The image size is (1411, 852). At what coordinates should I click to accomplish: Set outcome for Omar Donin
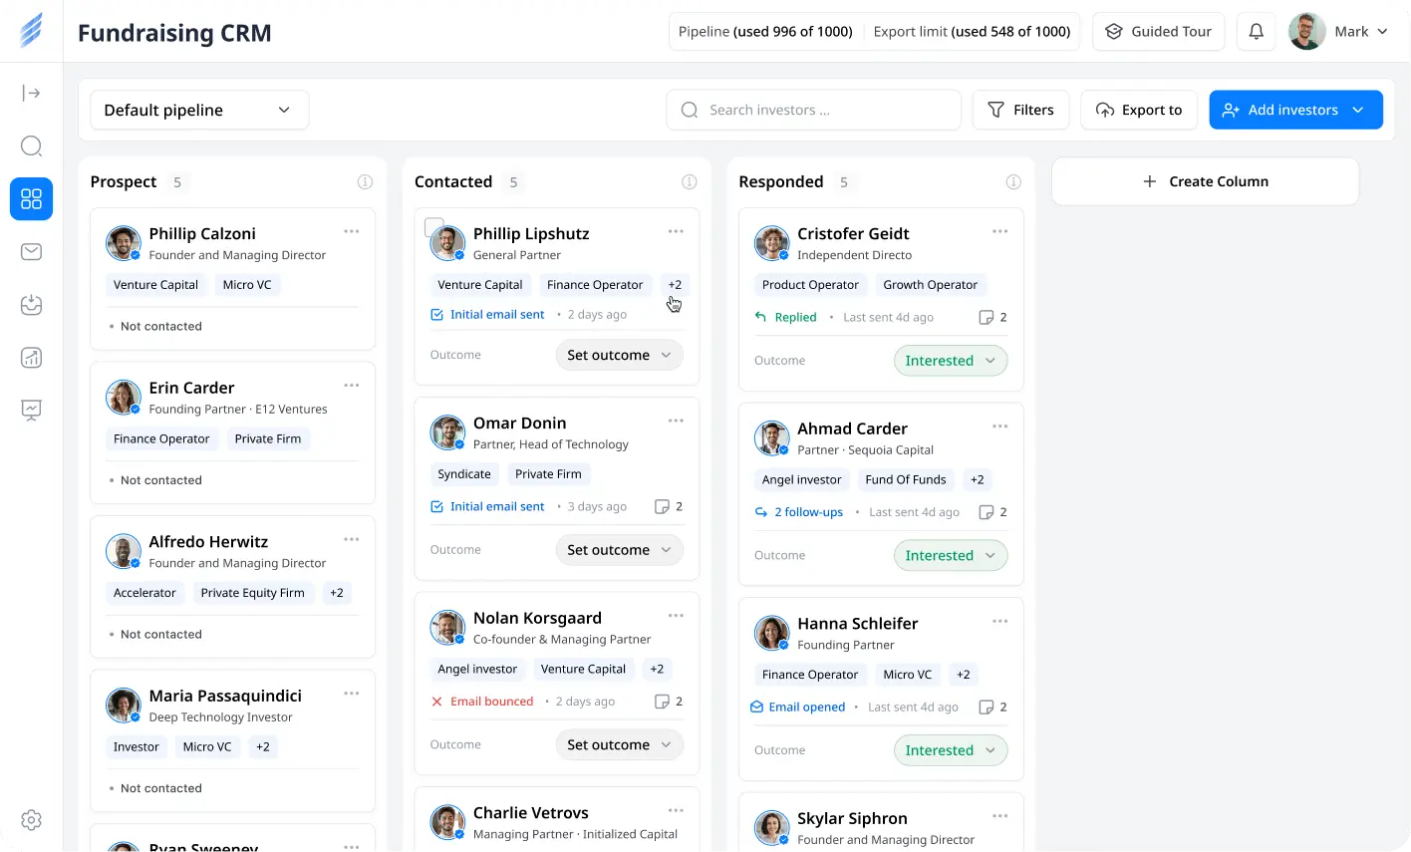619,550
